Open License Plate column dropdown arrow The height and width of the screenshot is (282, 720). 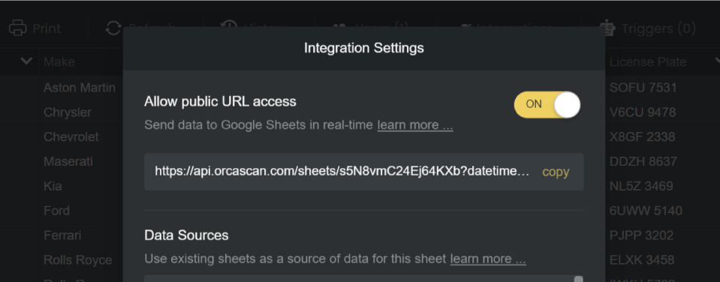click(717, 61)
